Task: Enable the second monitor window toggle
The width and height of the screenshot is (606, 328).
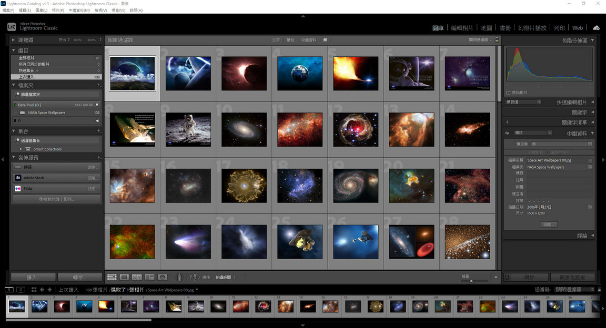Action: 21,290
